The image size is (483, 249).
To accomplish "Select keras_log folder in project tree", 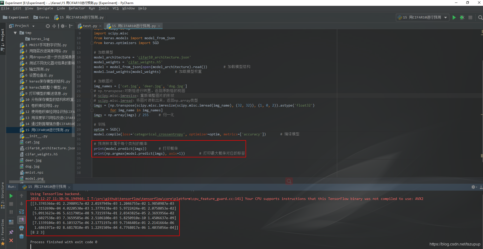I will click(37, 39).
